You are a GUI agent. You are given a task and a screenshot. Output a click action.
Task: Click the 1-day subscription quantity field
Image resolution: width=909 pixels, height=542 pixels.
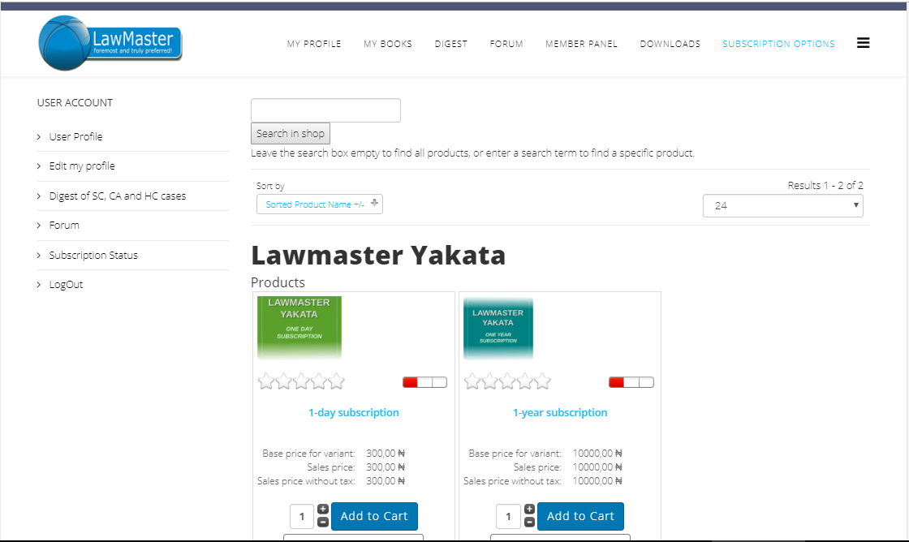(302, 516)
